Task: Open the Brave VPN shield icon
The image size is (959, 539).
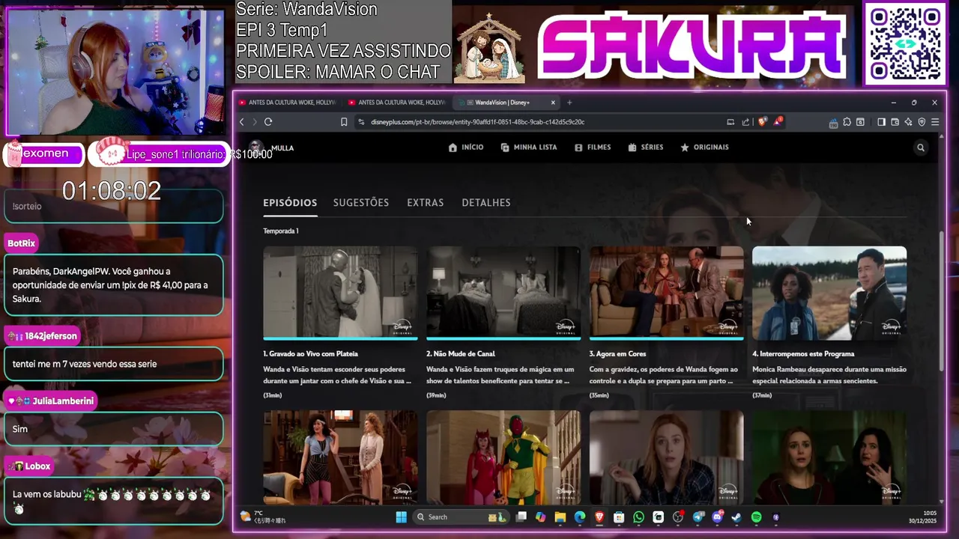Action: click(922, 122)
